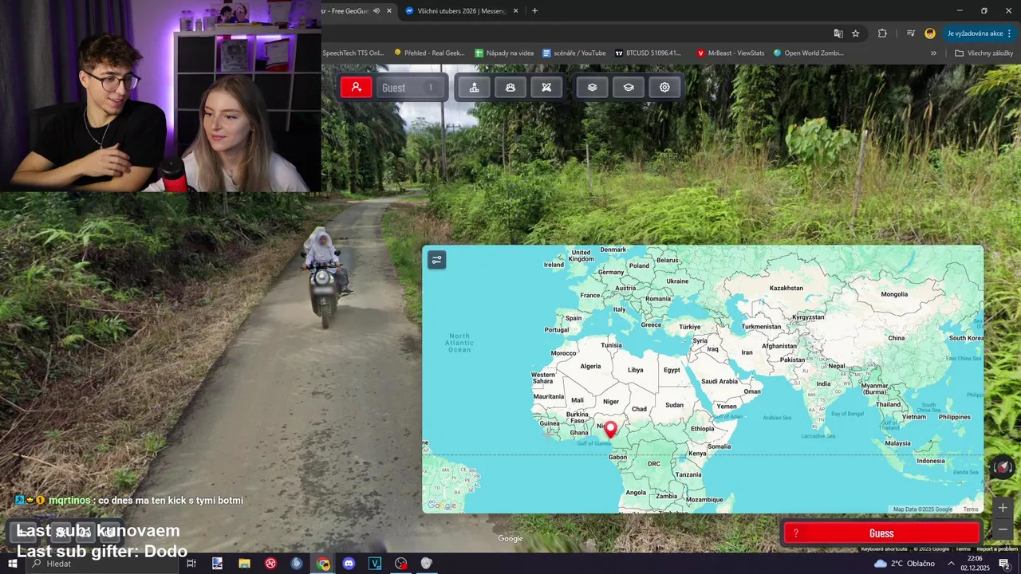Open the Přehled - Real Geek bookmark
Screen dimensions: 1021x574
pos(429,53)
